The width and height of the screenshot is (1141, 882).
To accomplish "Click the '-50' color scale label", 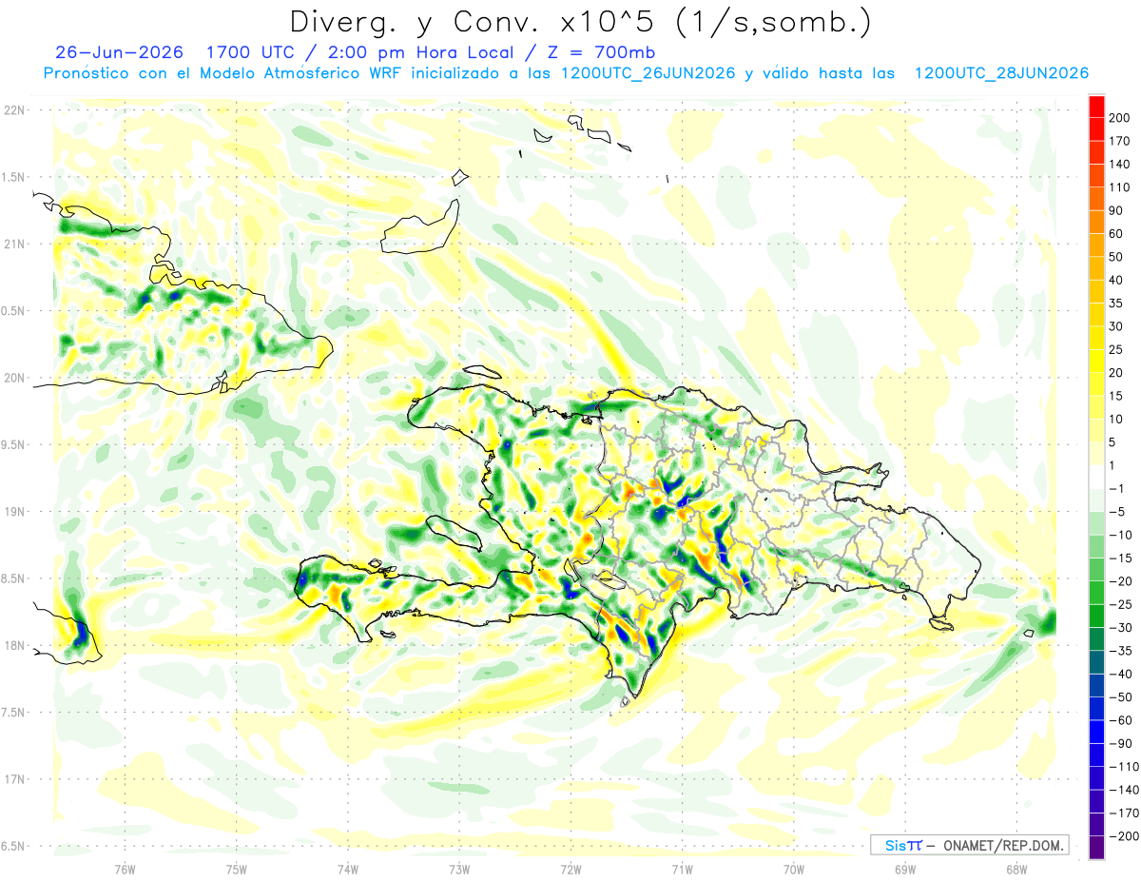I will tap(1120, 696).
